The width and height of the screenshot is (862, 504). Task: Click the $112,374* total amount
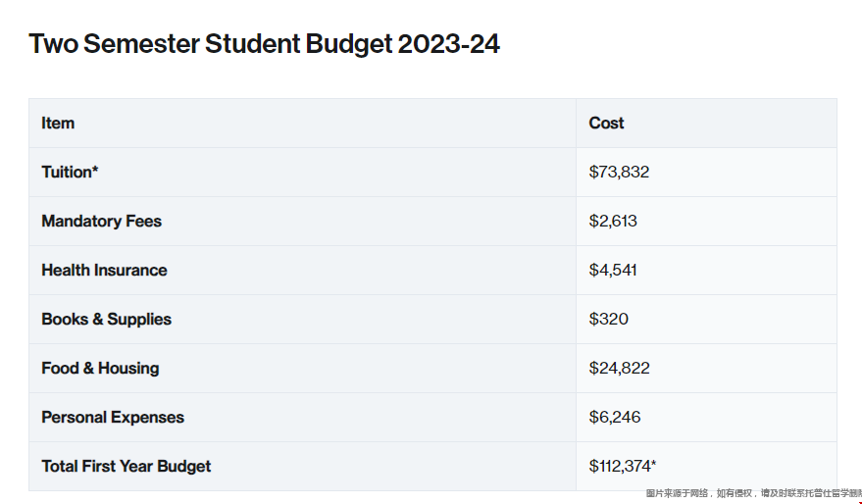coord(623,466)
